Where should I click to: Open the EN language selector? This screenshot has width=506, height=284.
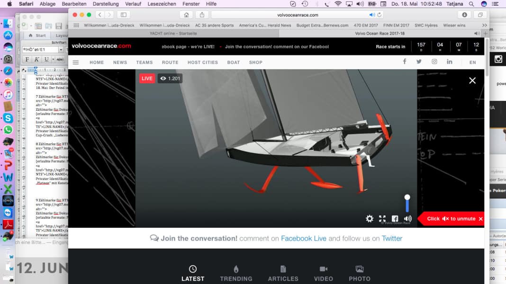point(473,62)
